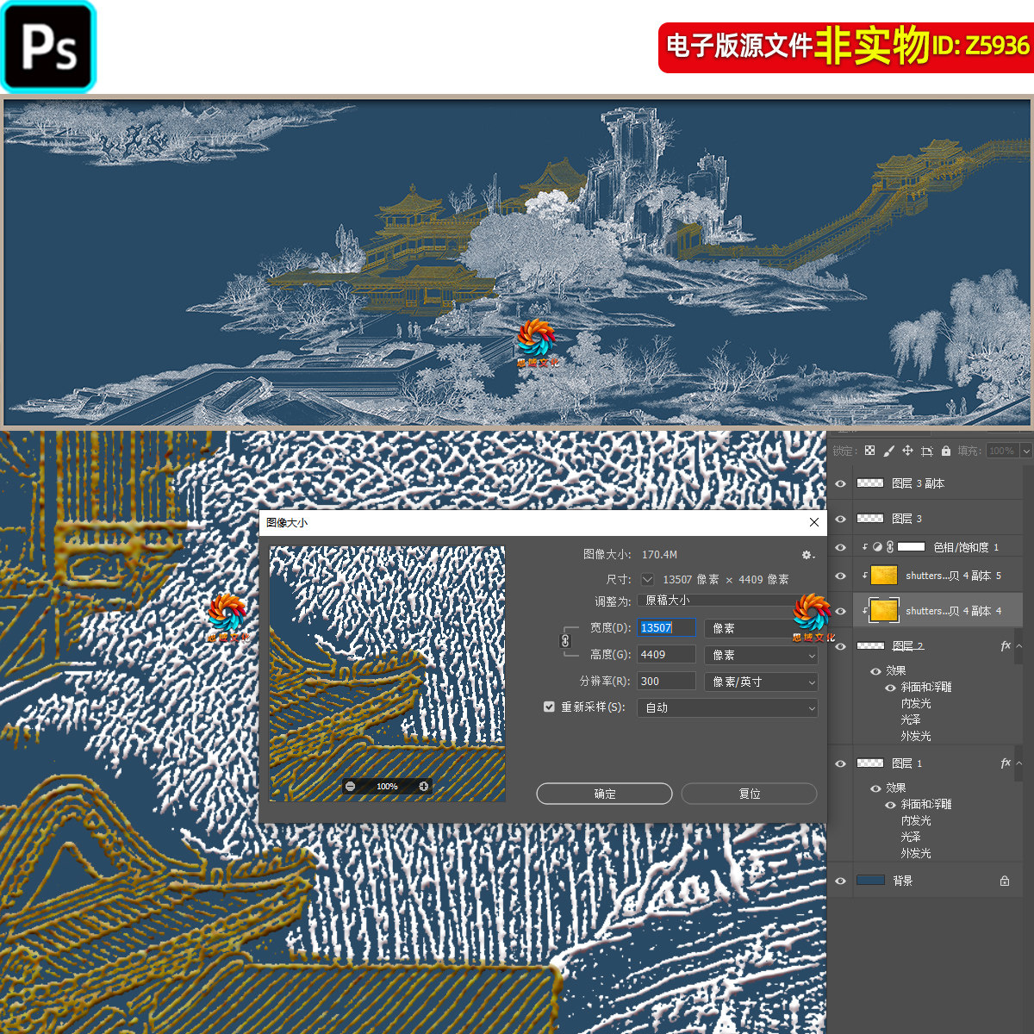Select the gold thumbnail of shutters 副本 4
The height and width of the screenshot is (1034, 1034).
(x=884, y=611)
